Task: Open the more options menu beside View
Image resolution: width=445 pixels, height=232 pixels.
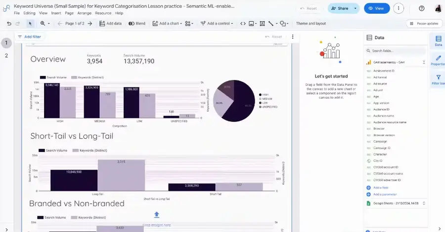Action: tap(399, 8)
